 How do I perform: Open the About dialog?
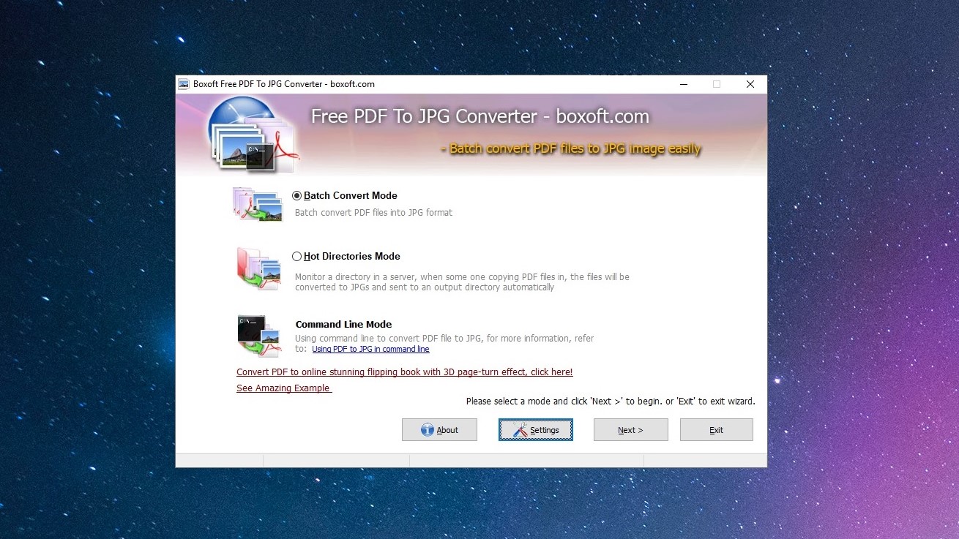tap(439, 430)
